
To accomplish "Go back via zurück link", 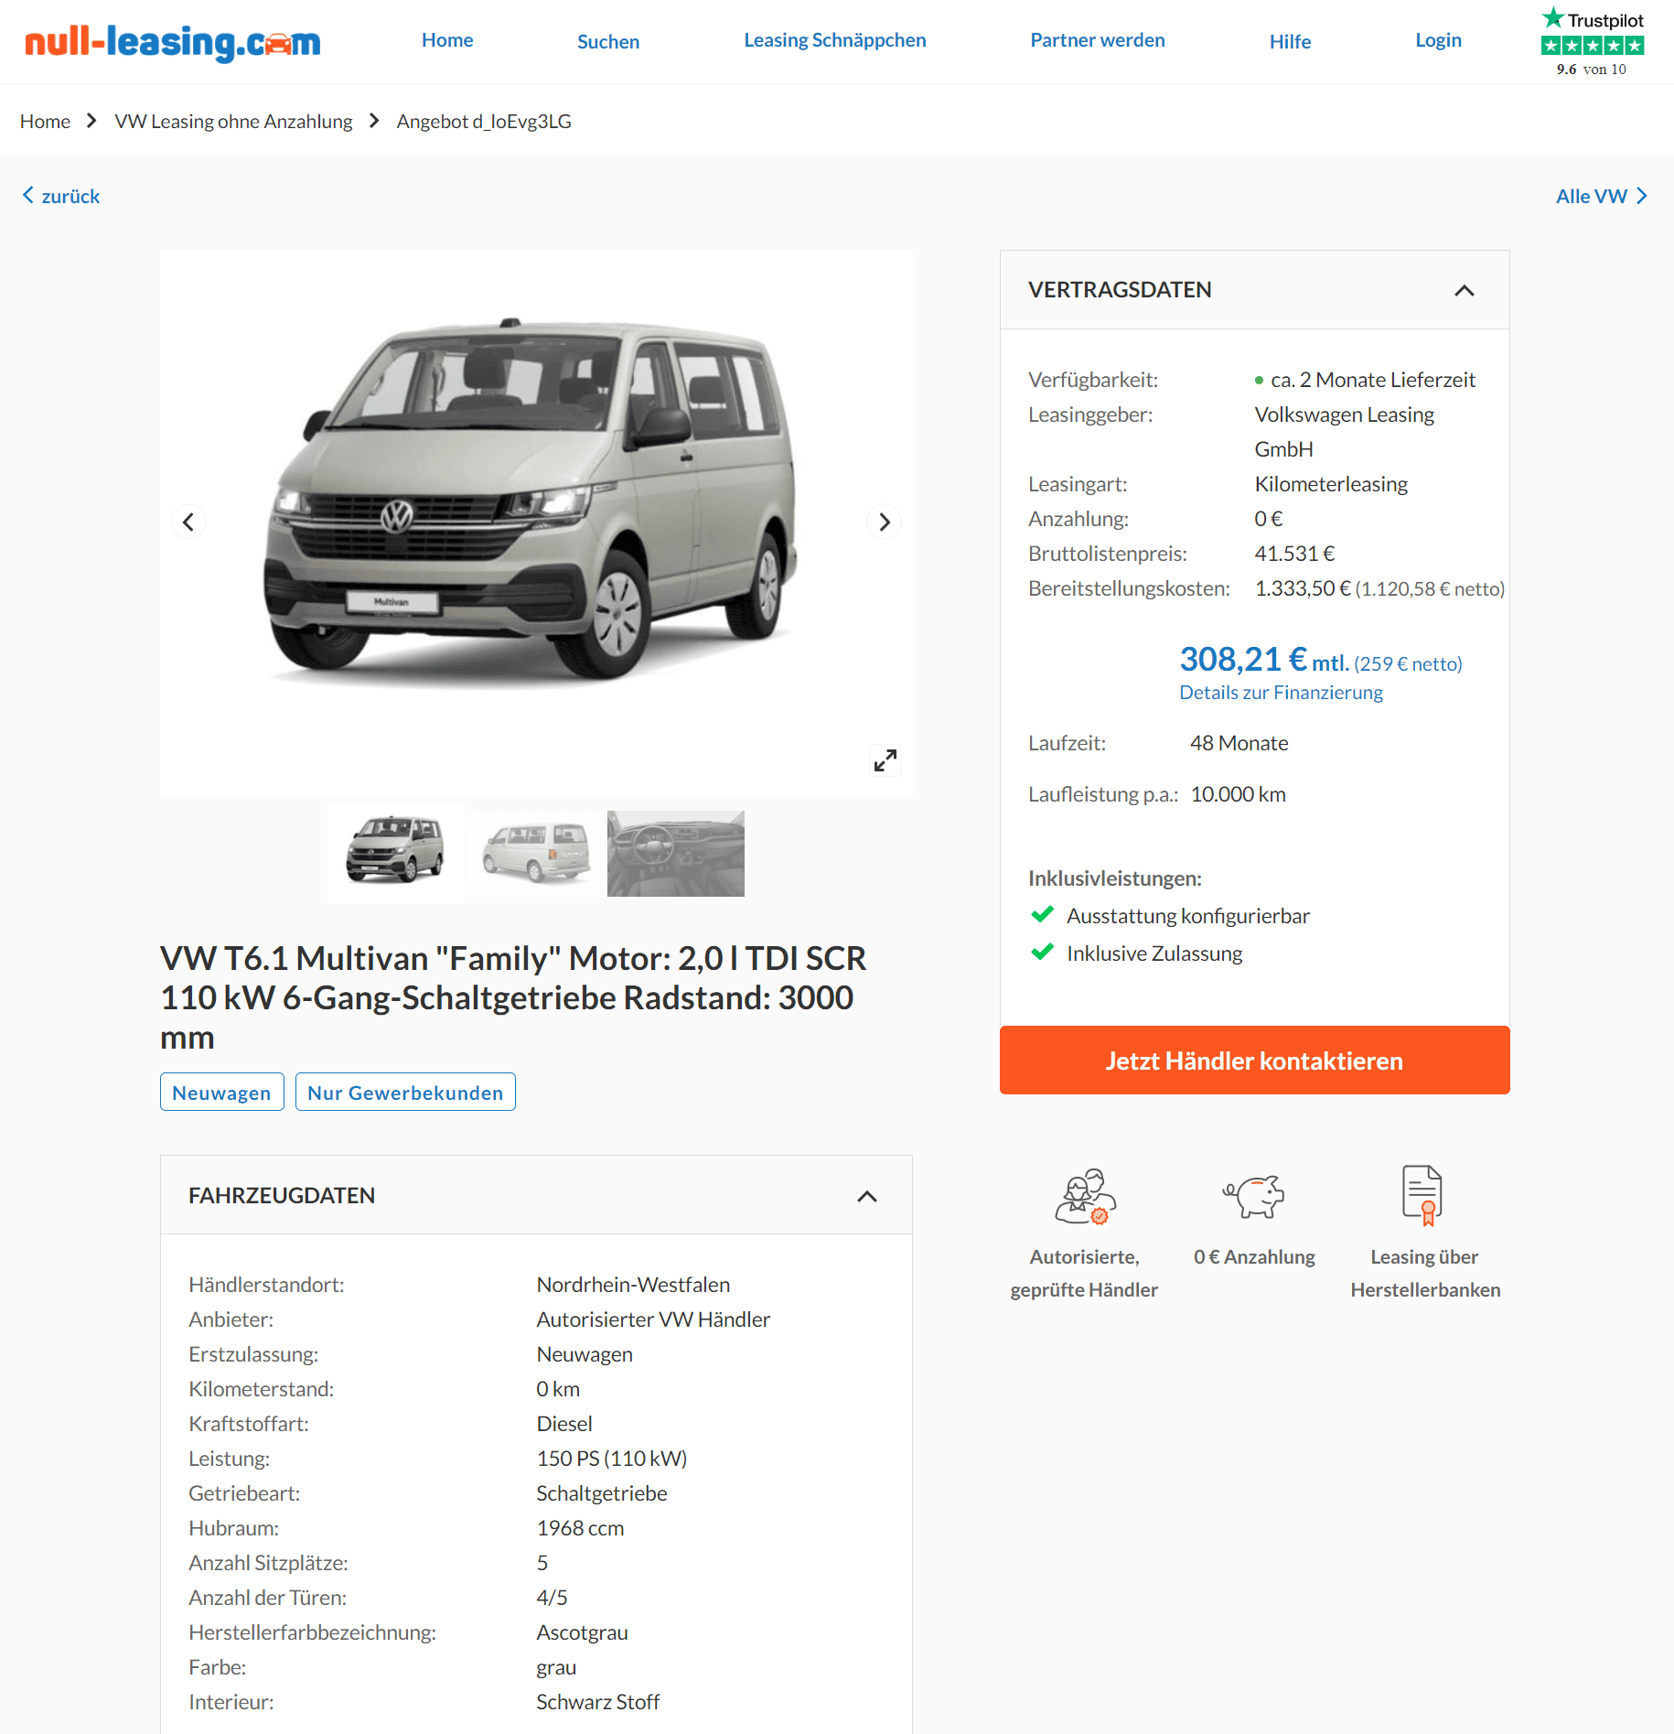I will (x=61, y=196).
